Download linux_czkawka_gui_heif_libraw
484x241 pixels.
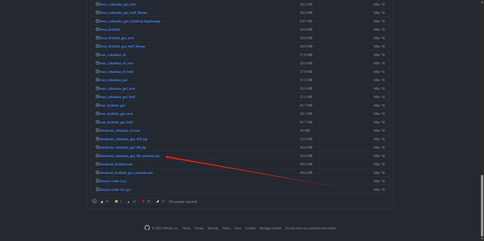[123, 13]
